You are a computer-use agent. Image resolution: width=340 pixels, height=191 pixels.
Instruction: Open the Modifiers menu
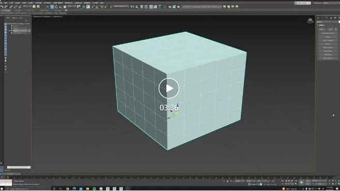click(x=38, y=3)
